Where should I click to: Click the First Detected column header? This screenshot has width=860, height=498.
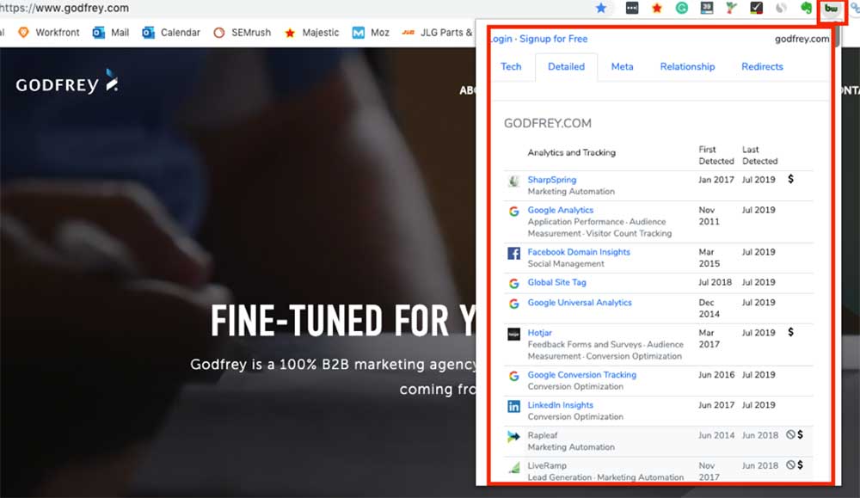point(716,155)
